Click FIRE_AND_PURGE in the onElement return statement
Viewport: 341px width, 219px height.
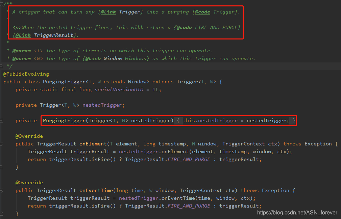pos(189,160)
